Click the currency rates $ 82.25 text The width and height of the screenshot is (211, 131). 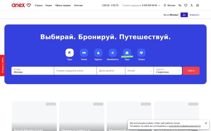(x=106, y=5)
